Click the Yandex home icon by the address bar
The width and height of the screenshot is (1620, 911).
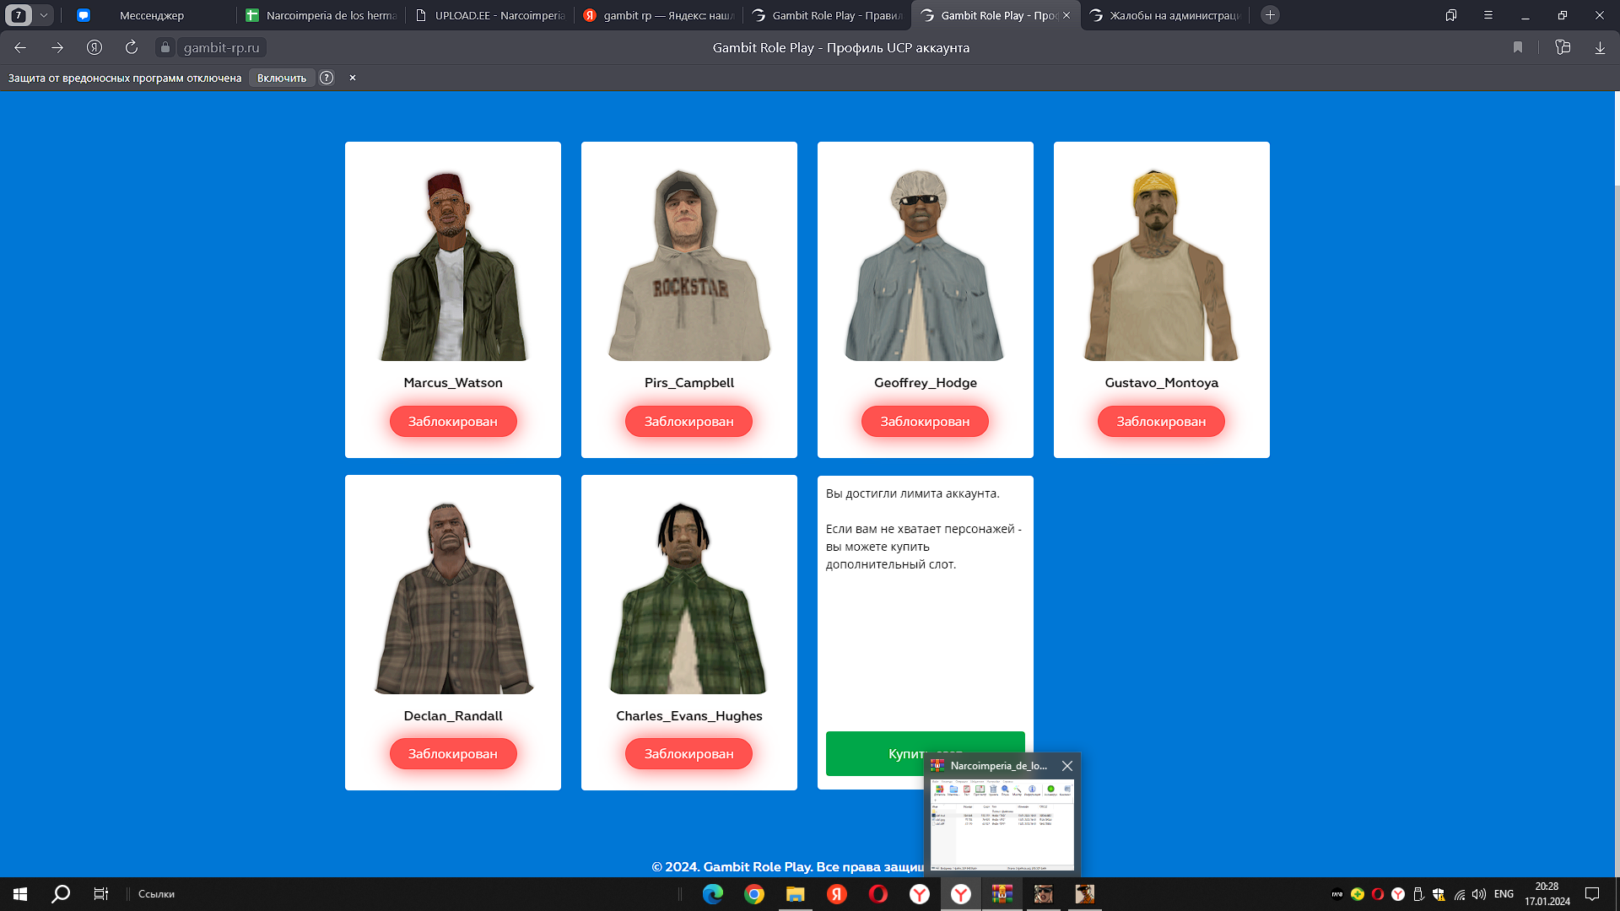(x=94, y=47)
